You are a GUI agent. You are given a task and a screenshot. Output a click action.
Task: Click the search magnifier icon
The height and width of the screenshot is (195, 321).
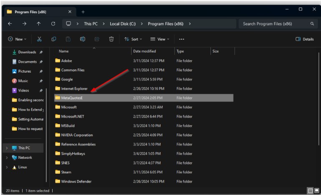click(x=312, y=24)
